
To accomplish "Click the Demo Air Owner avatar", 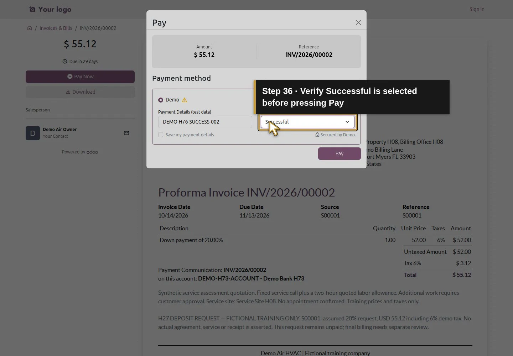I will [x=33, y=133].
